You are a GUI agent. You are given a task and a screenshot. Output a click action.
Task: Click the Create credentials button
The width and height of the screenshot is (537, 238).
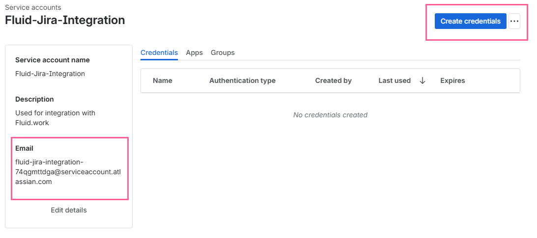click(x=470, y=21)
